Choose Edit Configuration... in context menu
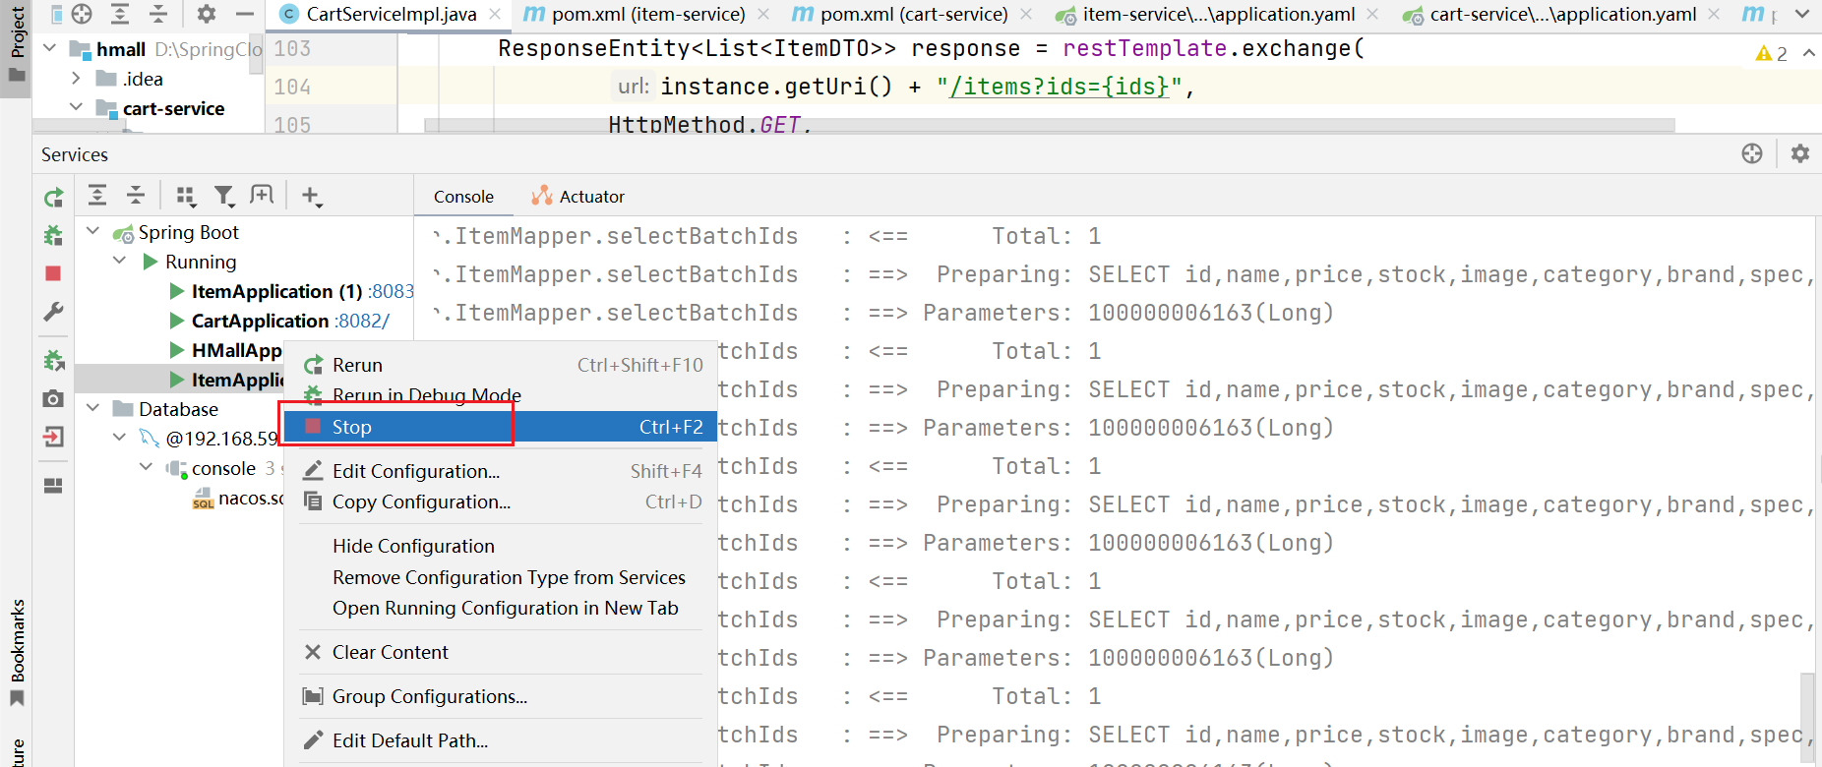 pyautogui.click(x=503, y=471)
